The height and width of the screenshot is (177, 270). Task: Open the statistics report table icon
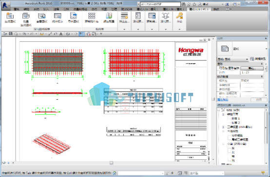[x=58, y=16]
